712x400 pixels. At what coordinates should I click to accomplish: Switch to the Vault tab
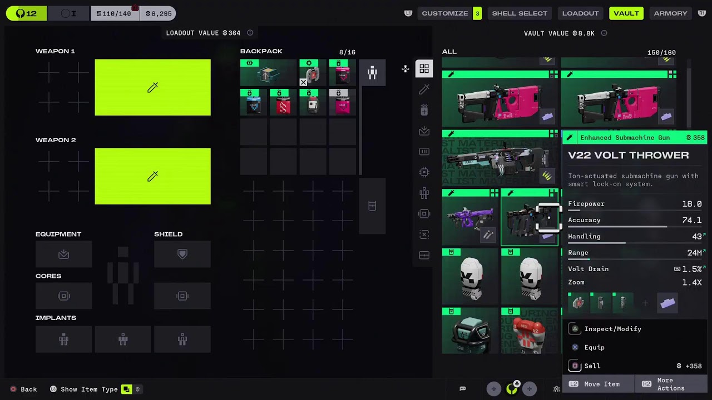click(x=626, y=13)
